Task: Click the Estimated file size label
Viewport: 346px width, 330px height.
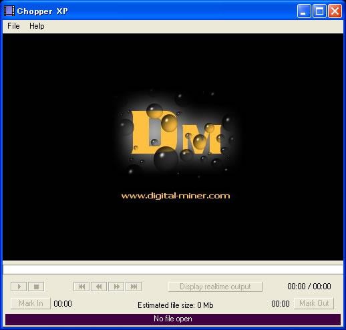Action: 176,305
